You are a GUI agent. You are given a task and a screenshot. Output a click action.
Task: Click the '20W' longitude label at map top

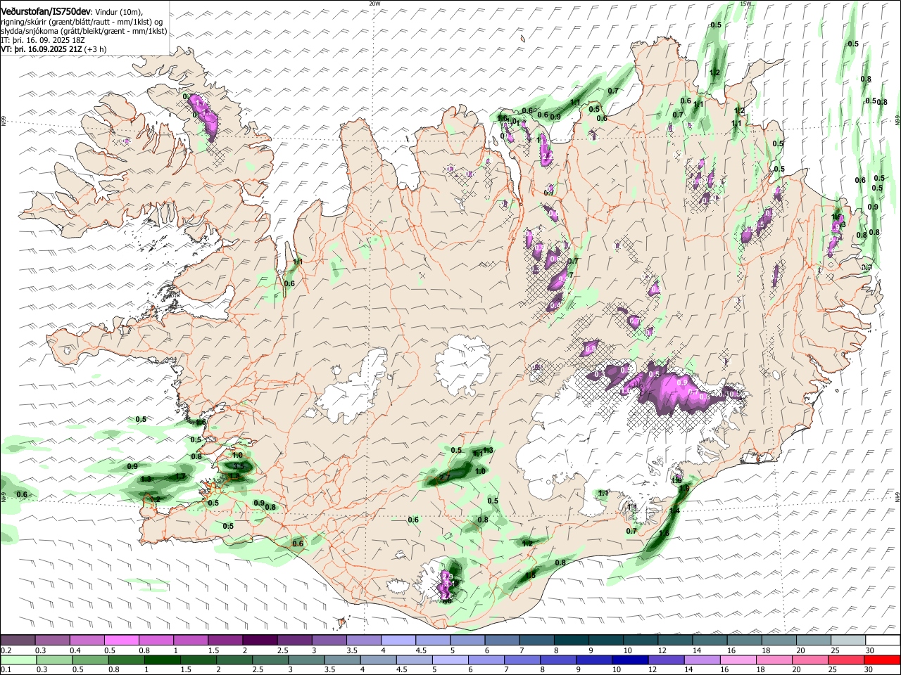(x=374, y=4)
